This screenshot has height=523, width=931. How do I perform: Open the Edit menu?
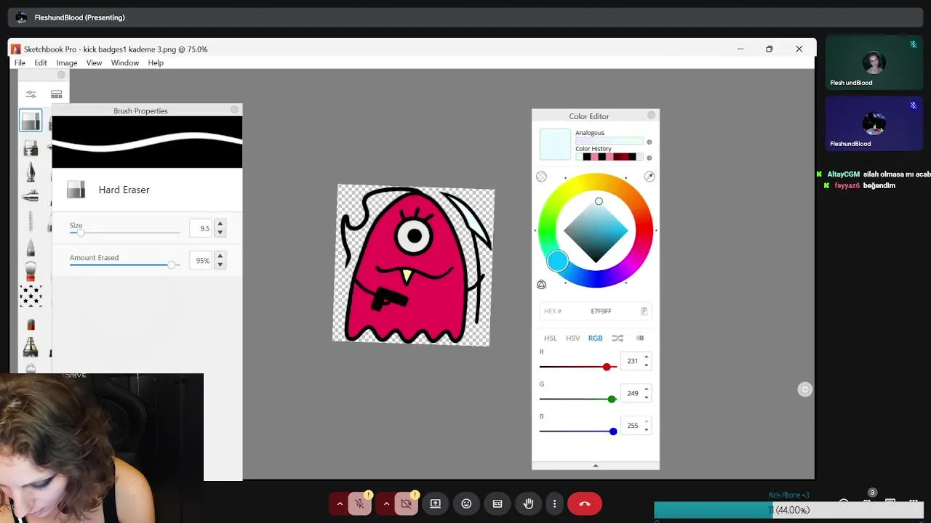point(41,63)
